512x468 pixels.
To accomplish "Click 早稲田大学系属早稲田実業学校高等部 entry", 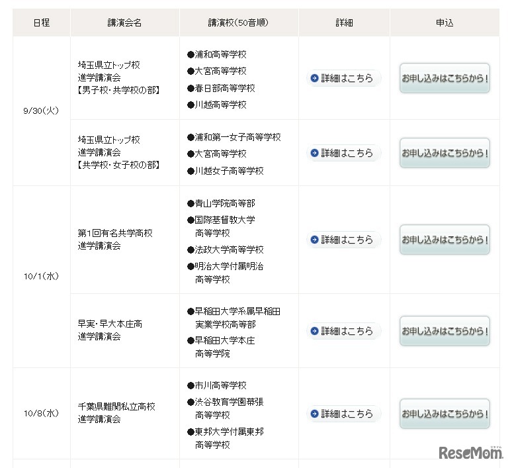I will [234, 318].
